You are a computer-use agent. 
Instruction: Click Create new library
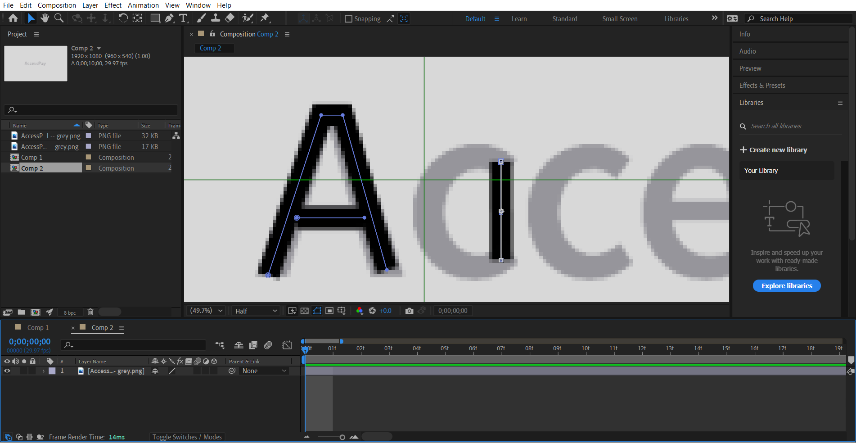click(x=773, y=149)
